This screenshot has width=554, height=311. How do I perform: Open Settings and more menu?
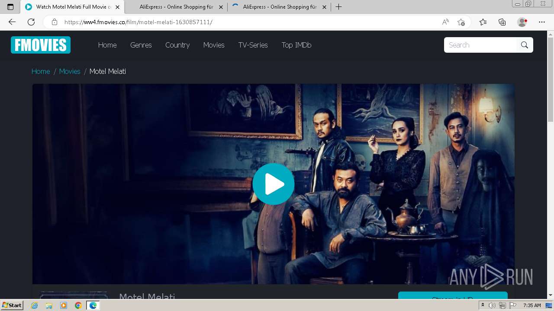(x=542, y=22)
